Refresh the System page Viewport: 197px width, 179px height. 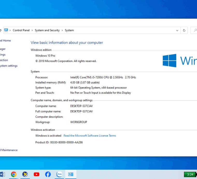(184, 30)
